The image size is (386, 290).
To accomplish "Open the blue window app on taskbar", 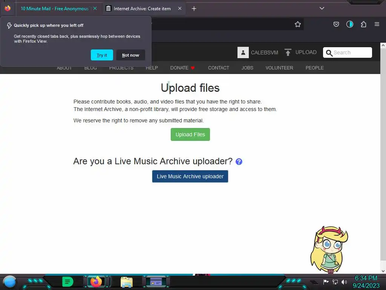I will tap(156, 282).
